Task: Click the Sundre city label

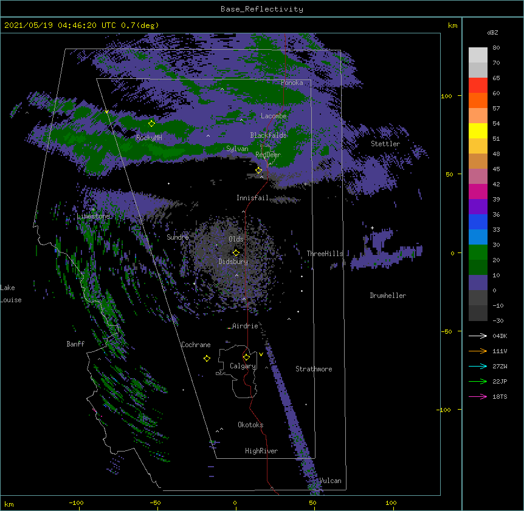Action: tap(178, 237)
